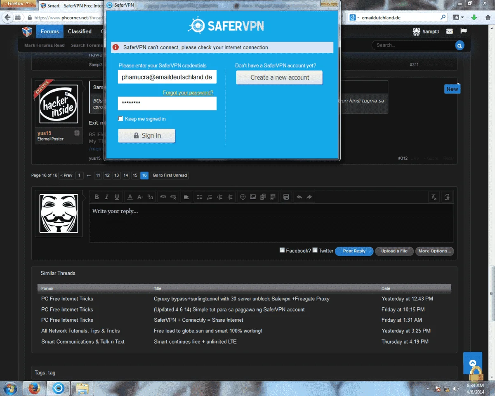
Task: Undo the last edit in reply editor
Action: (x=299, y=197)
